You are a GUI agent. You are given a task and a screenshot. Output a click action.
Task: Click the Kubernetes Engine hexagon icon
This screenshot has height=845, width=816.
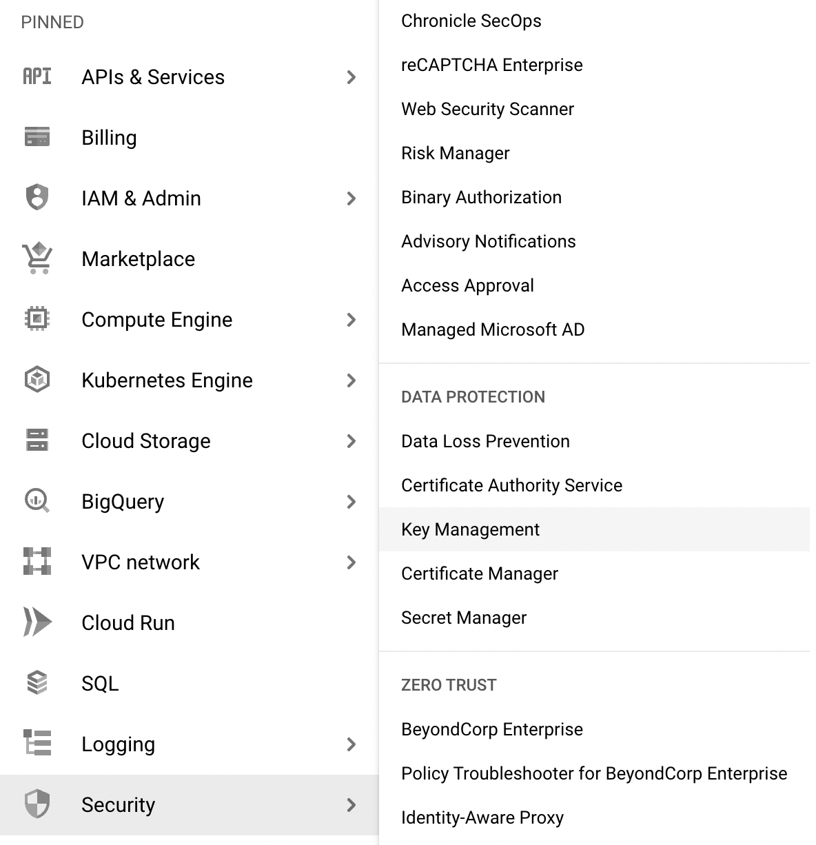(x=37, y=379)
